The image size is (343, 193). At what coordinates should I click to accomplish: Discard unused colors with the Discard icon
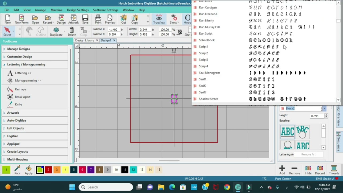coord(320,170)
